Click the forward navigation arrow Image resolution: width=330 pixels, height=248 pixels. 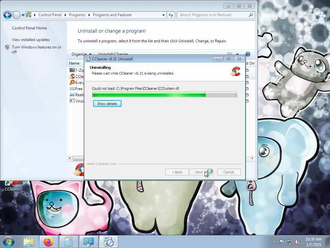click(16, 15)
